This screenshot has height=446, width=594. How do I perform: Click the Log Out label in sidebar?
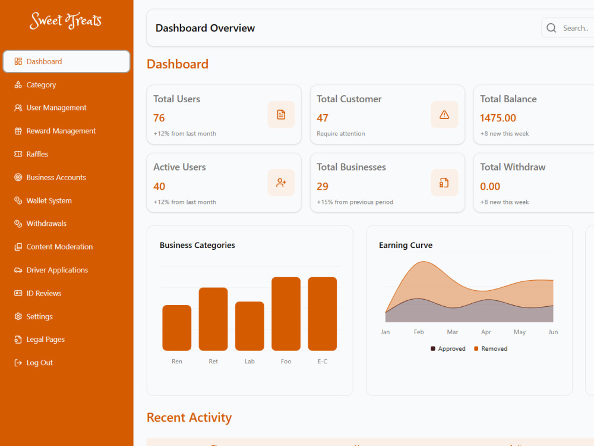click(x=39, y=363)
